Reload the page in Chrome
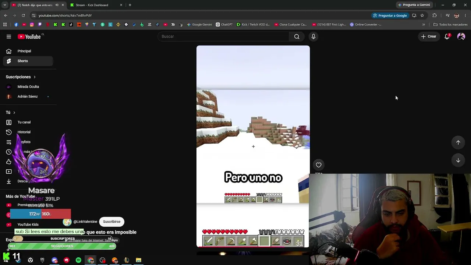 coord(23,15)
